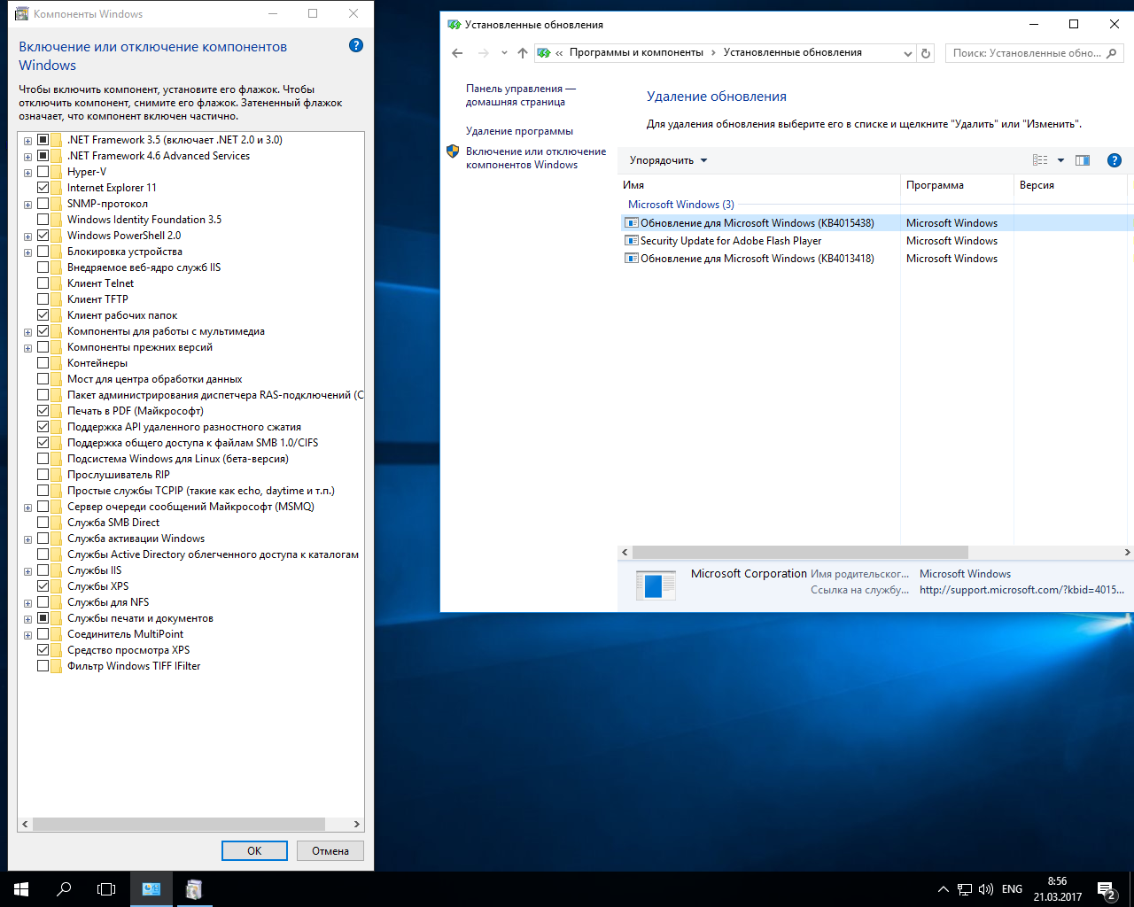Viewport: 1134px width, 907px height.
Task: Select the KB4015438 update icon
Action: [632, 223]
